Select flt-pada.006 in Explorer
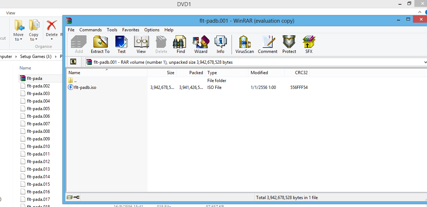The width and height of the screenshot is (427, 207). [35, 116]
